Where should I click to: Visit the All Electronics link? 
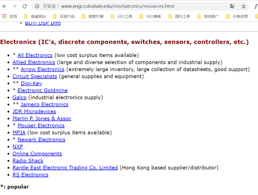[35, 55]
